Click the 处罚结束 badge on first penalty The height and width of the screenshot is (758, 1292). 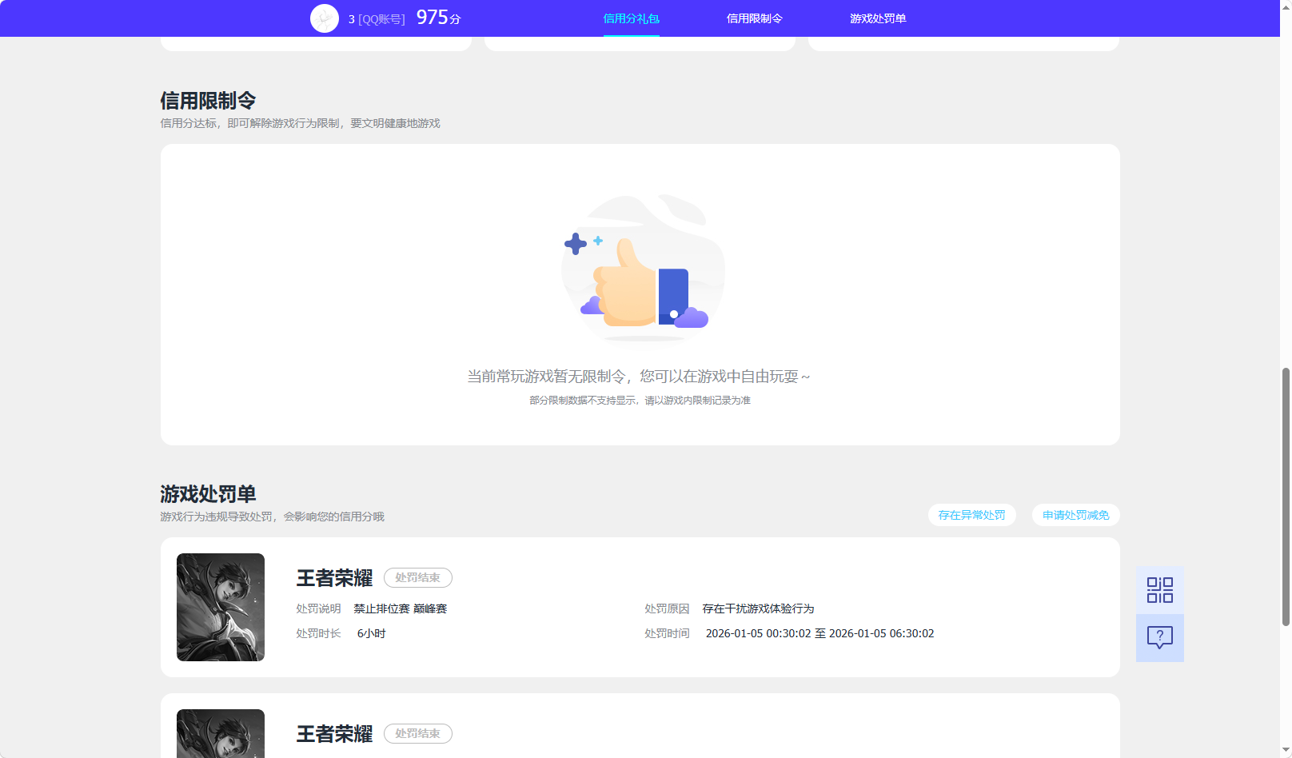tap(417, 577)
